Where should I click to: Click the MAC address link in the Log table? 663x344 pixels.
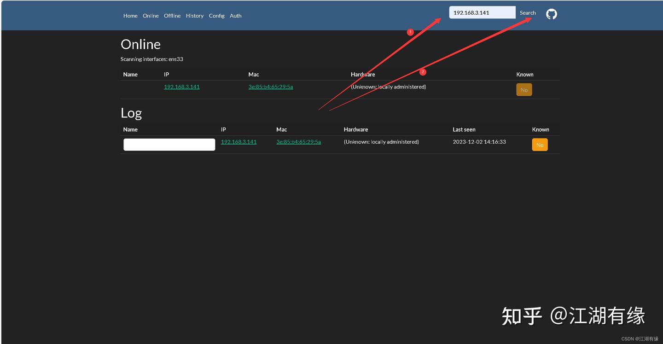(298, 141)
